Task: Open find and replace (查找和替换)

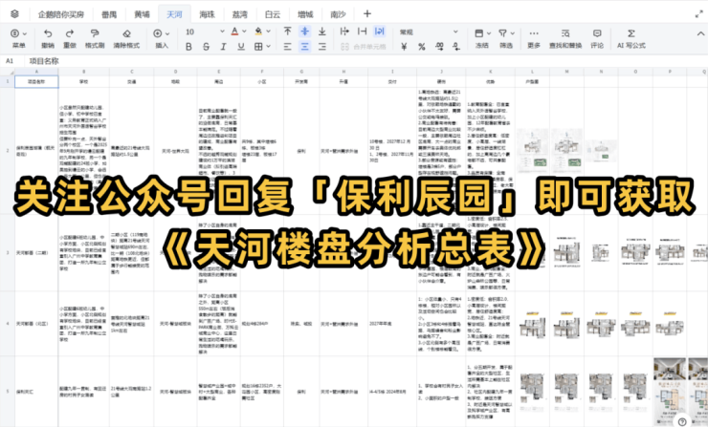Action: [564, 32]
